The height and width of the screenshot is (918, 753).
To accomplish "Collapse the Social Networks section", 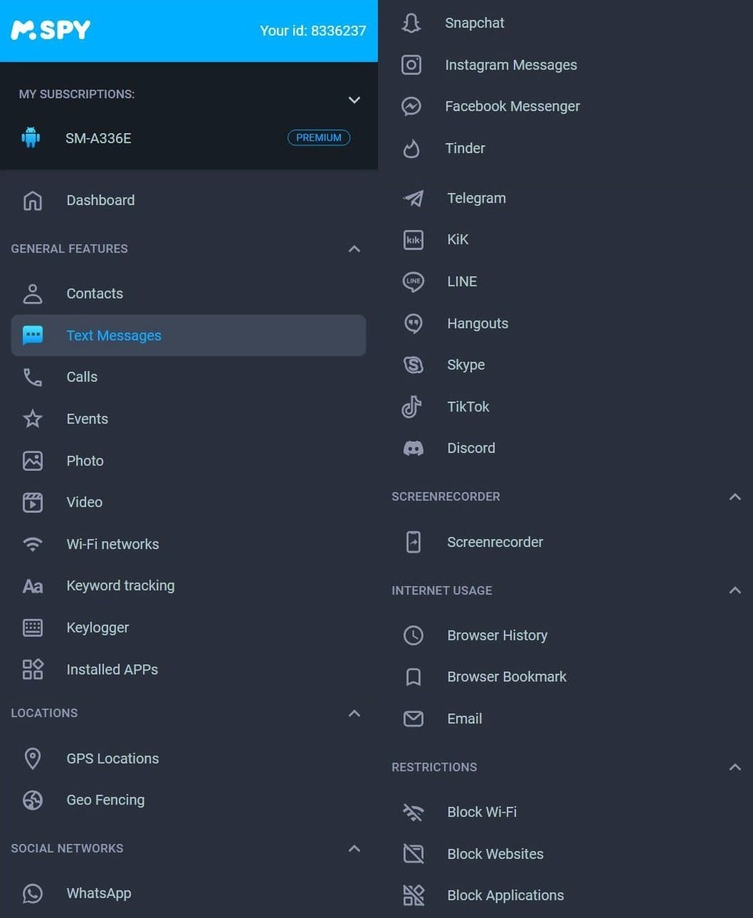I will (x=354, y=848).
